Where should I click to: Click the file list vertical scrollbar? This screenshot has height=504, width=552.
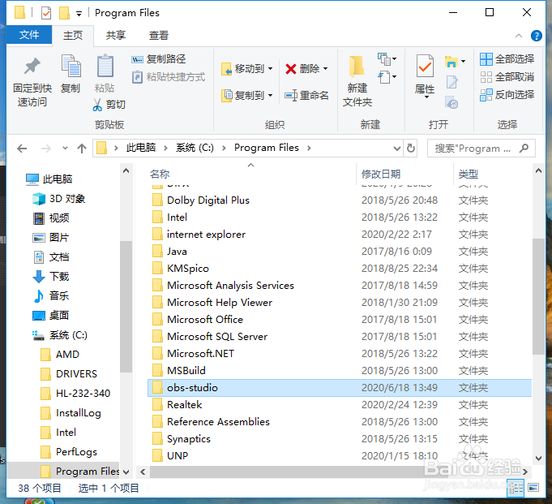click(x=538, y=297)
